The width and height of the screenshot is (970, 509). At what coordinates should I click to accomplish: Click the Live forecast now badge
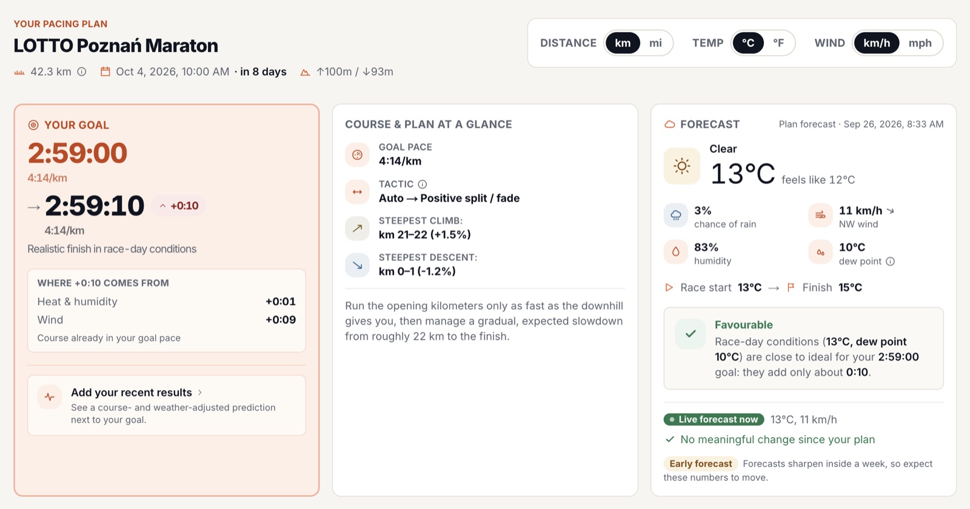coord(714,419)
